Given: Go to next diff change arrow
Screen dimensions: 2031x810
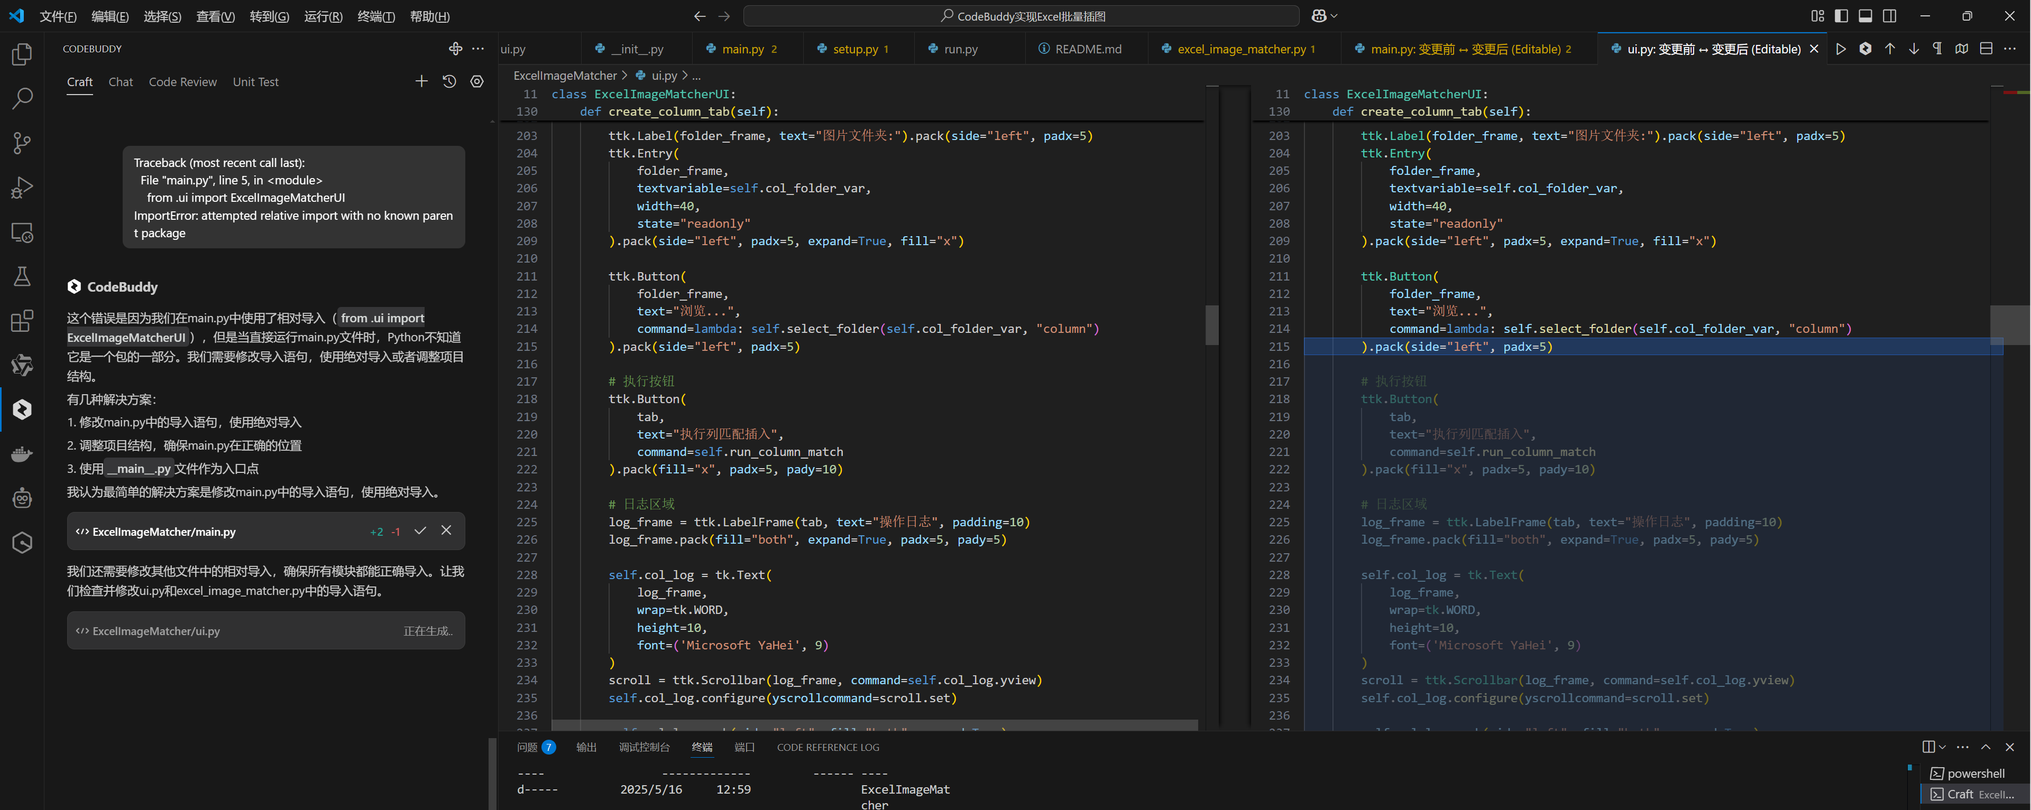Looking at the screenshot, I should [x=1914, y=49].
